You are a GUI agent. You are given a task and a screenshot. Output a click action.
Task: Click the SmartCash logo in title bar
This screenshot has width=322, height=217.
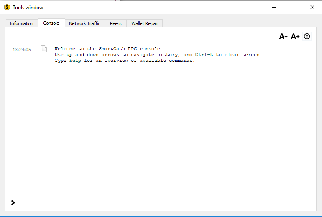click(7, 8)
